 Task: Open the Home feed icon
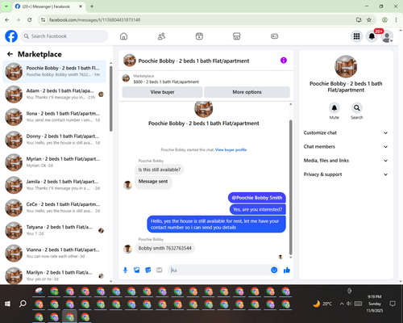click(123, 36)
